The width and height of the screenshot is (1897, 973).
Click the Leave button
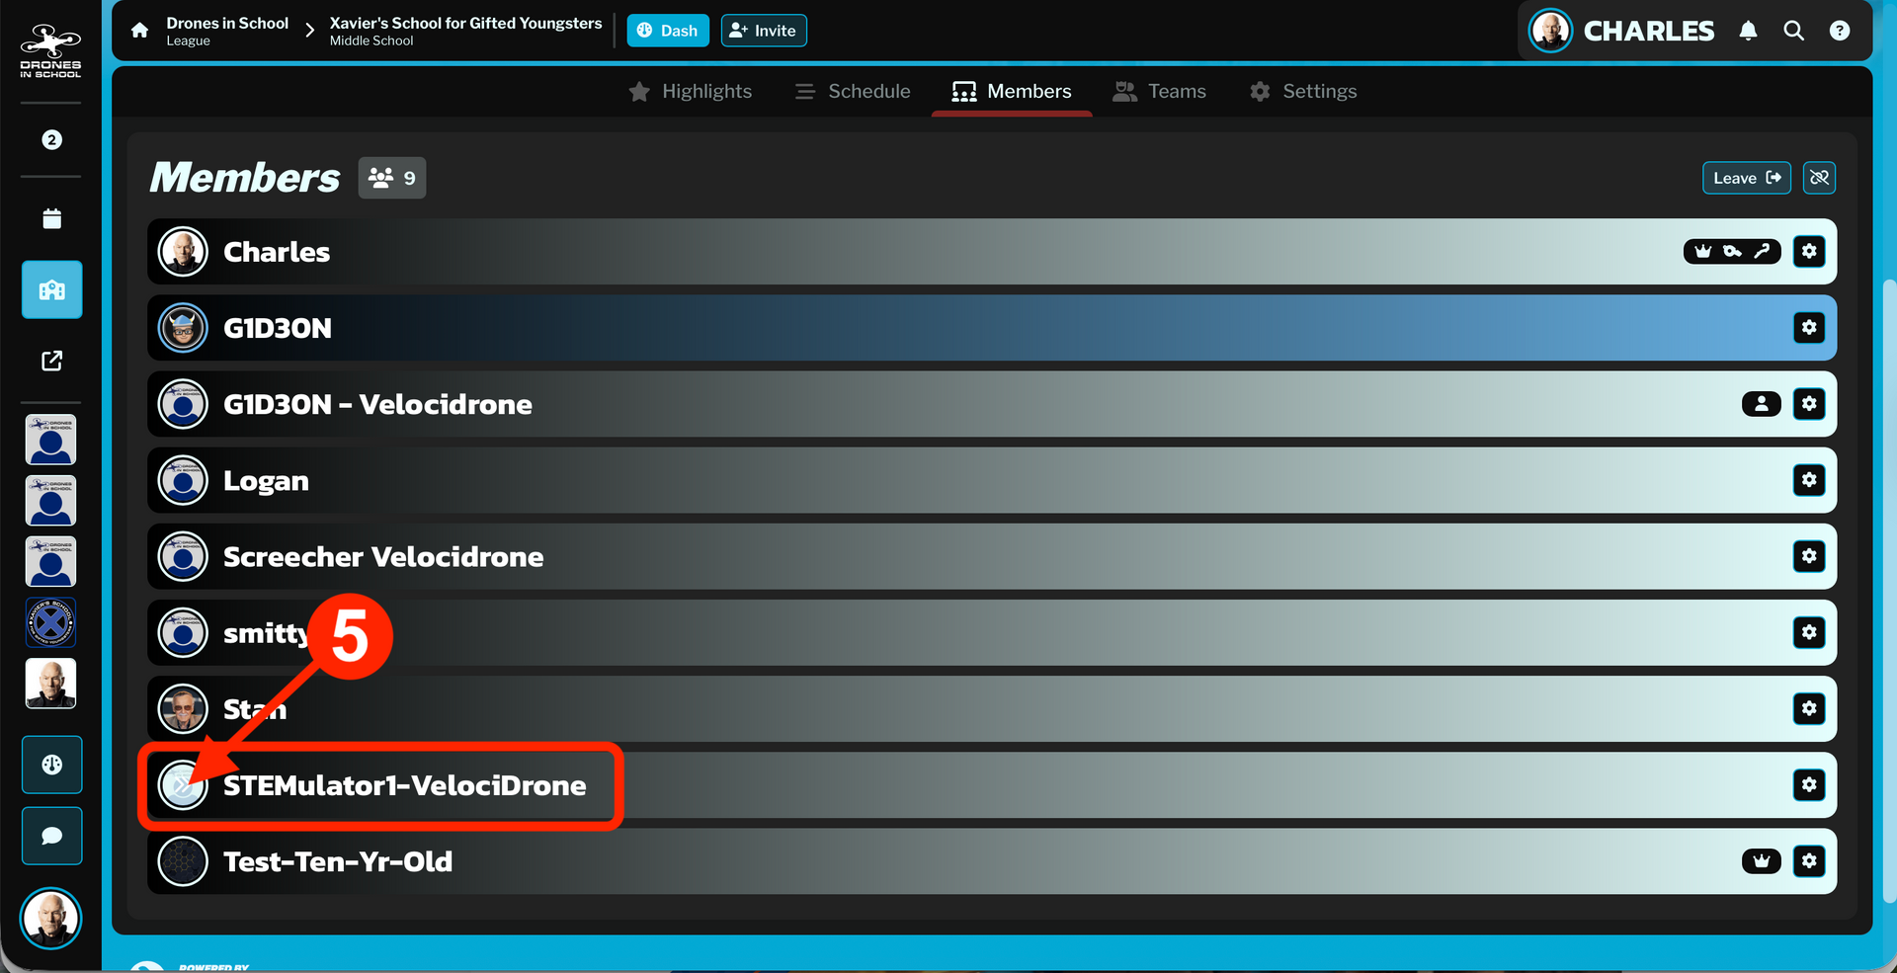[1747, 178]
